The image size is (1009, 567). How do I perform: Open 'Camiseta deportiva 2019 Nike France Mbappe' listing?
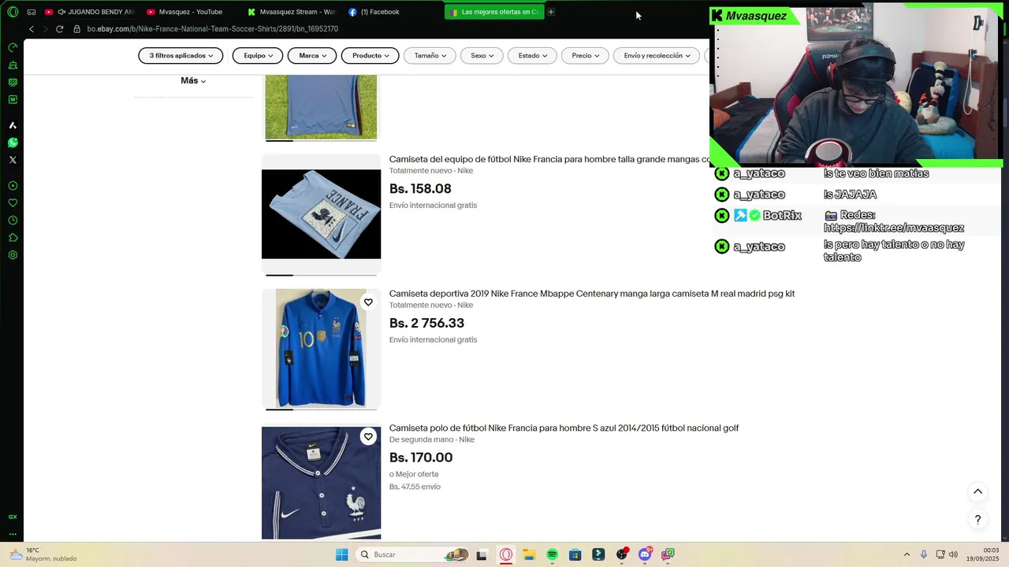[x=592, y=294]
